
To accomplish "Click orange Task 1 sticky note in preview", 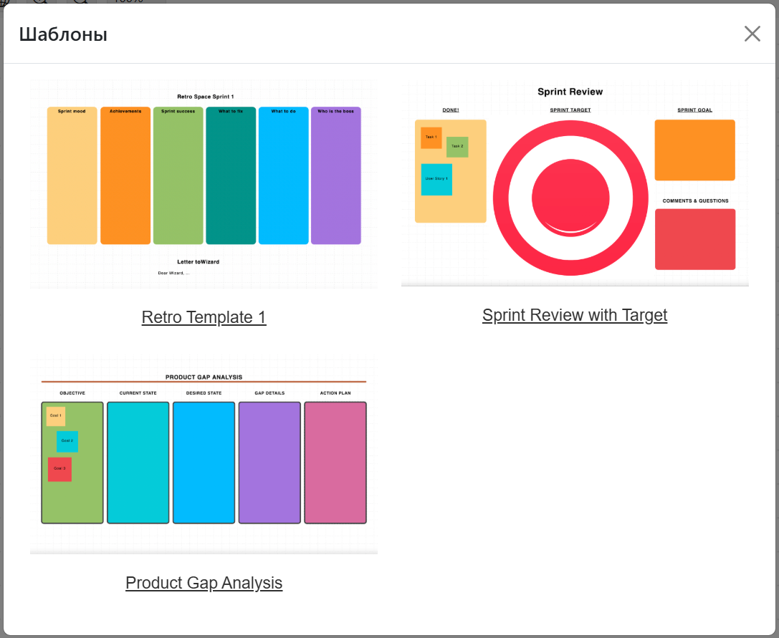I will (431, 137).
